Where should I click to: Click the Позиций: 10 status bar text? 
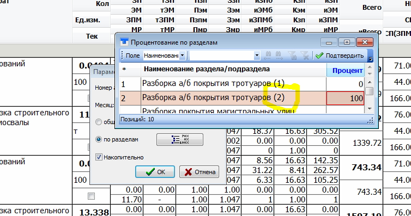(137, 119)
